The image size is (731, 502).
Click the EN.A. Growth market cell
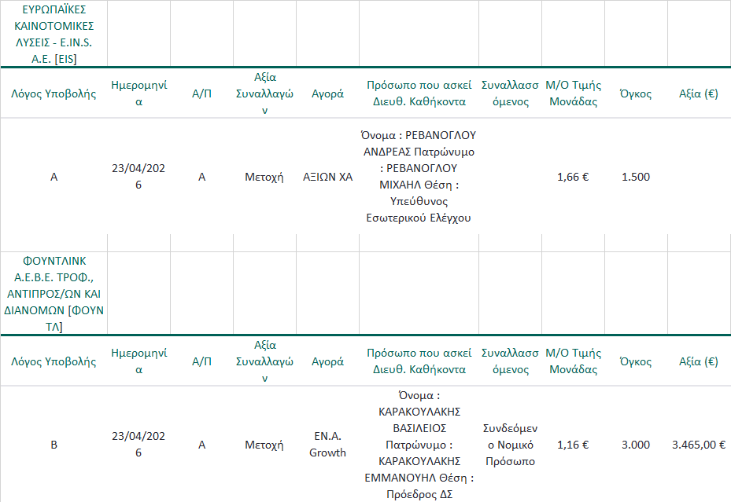click(x=328, y=445)
